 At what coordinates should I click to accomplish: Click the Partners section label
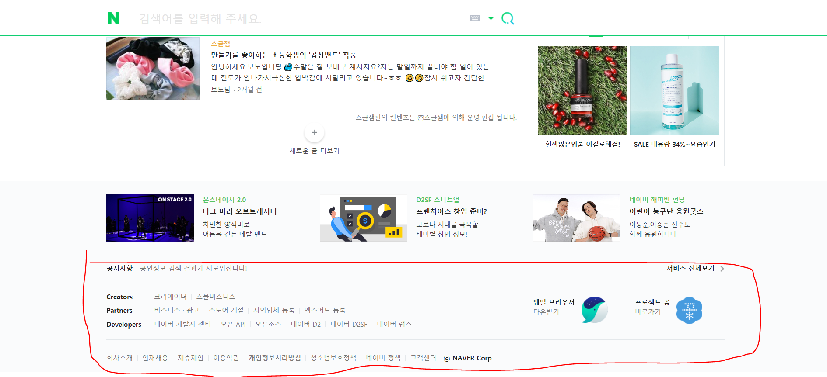[x=119, y=311]
